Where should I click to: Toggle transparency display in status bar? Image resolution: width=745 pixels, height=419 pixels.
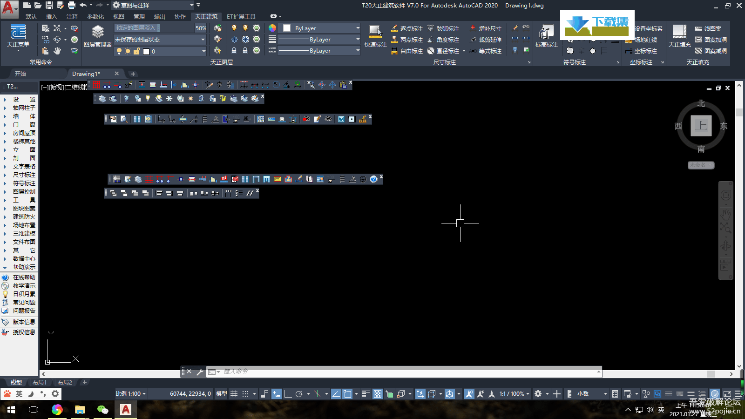(378, 394)
